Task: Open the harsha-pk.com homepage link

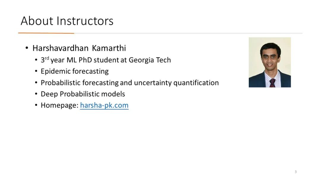Action: [104, 105]
